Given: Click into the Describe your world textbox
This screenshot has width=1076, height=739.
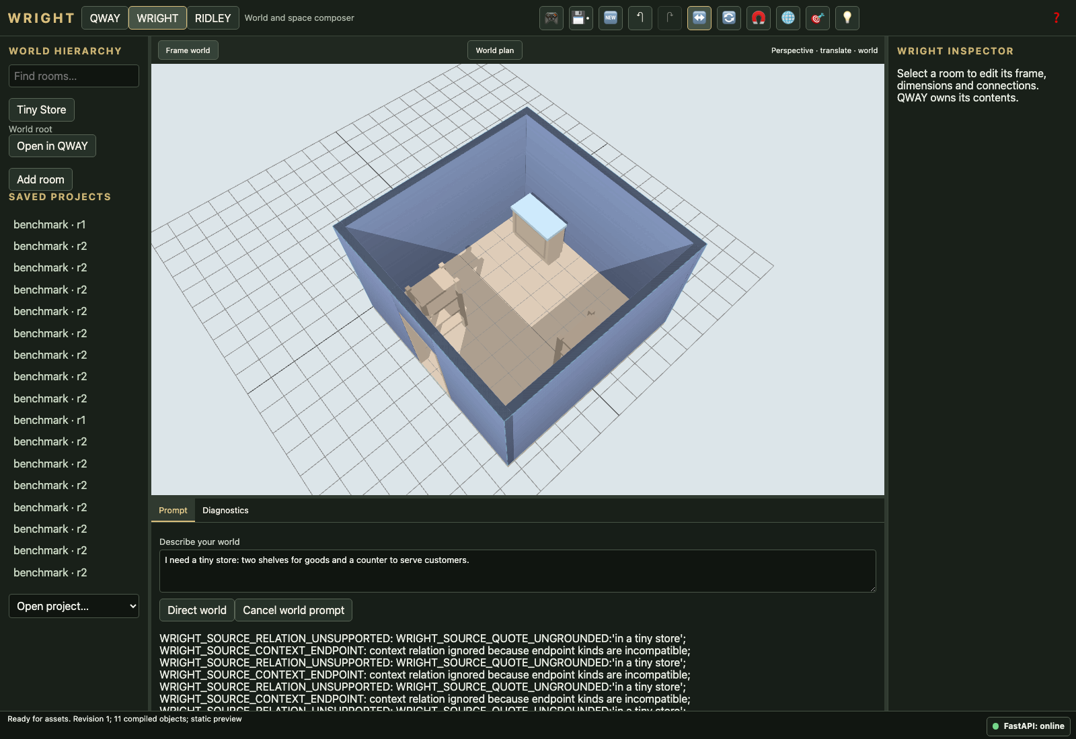Looking at the screenshot, I should click(518, 571).
